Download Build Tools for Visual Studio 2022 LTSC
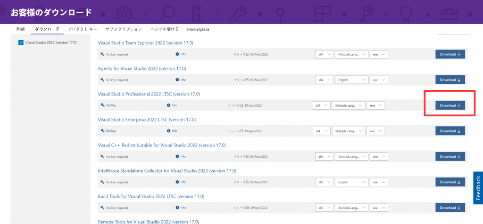483x224 pixels. point(450,207)
